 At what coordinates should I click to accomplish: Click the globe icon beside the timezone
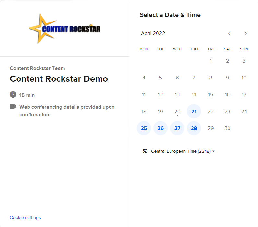point(145,151)
